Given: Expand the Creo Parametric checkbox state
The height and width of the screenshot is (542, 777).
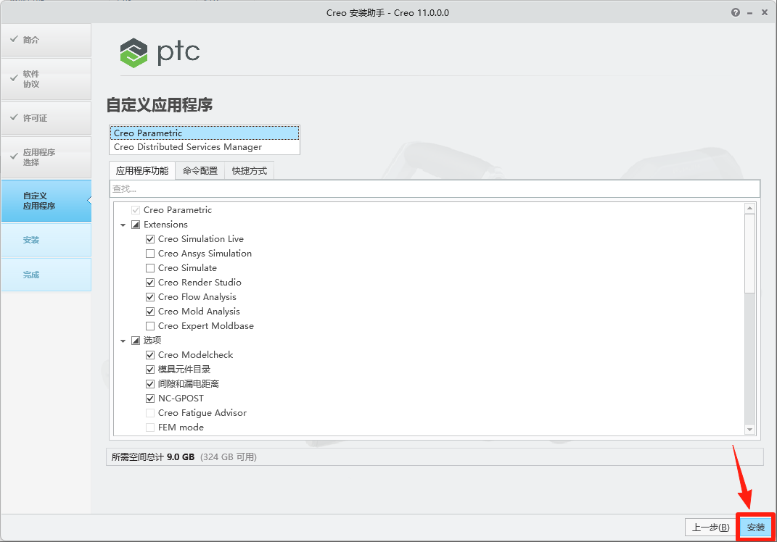Looking at the screenshot, I should 135,209.
